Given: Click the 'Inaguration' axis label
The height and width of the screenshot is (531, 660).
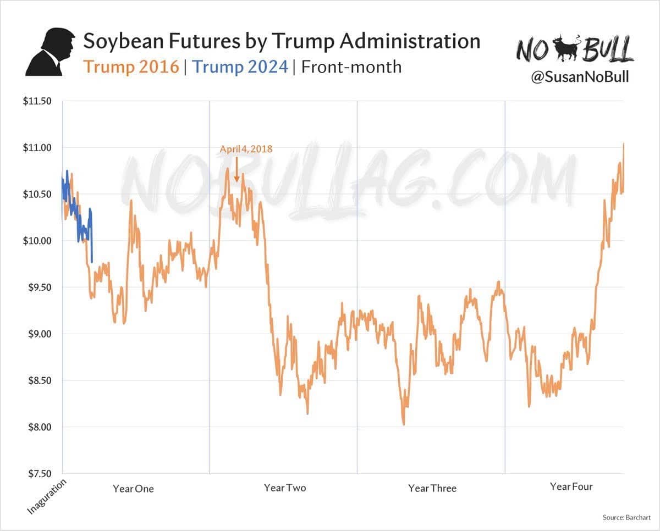Looking at the screenshot, I should pyautogui.click(x=48, y=496).
